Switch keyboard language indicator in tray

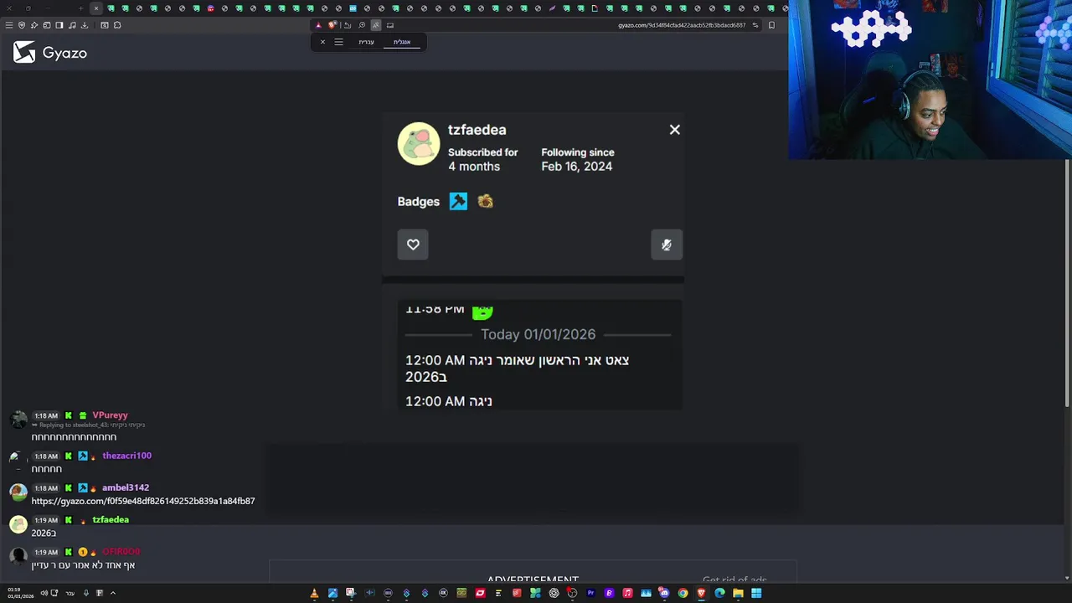click(70, 594)
